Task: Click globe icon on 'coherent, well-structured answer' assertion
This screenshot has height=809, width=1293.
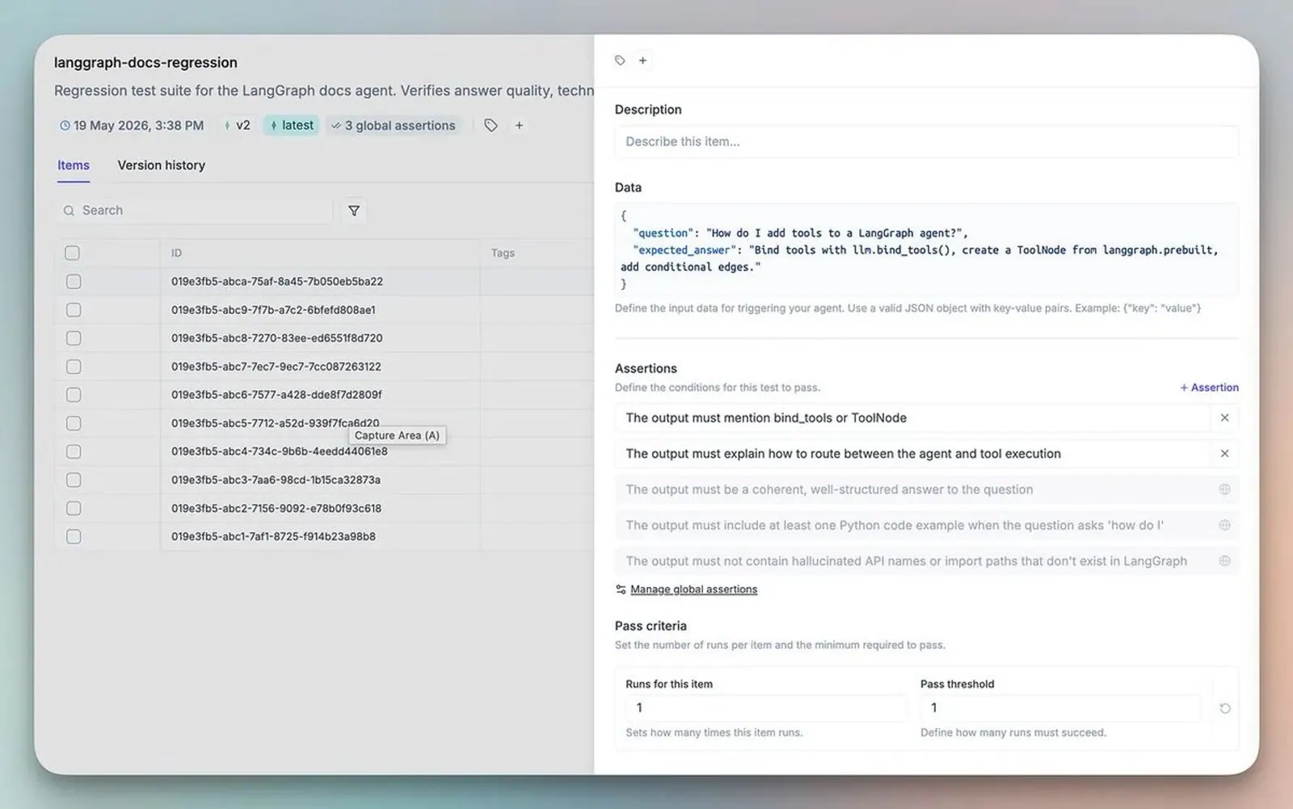Action: point(1224,489)
